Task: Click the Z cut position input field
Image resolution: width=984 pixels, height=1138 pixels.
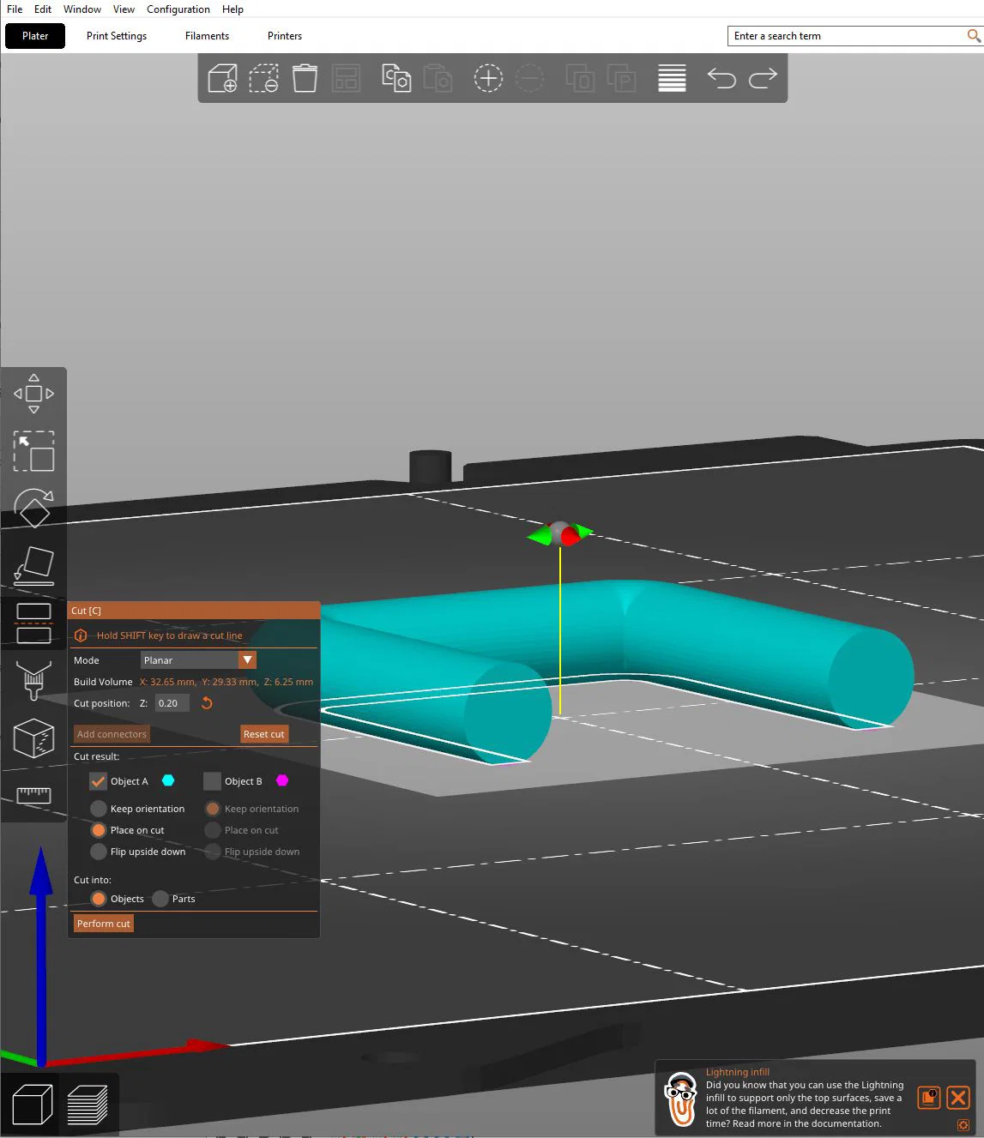Action: 172,703
